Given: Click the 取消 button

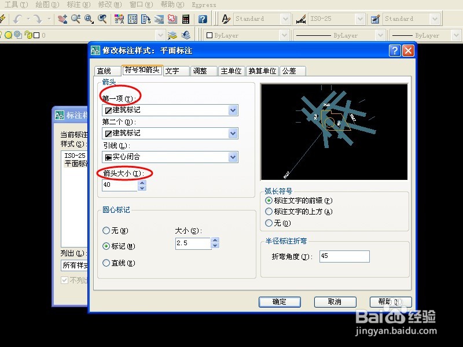Looking at the screenshot, I should pos(335,302).
